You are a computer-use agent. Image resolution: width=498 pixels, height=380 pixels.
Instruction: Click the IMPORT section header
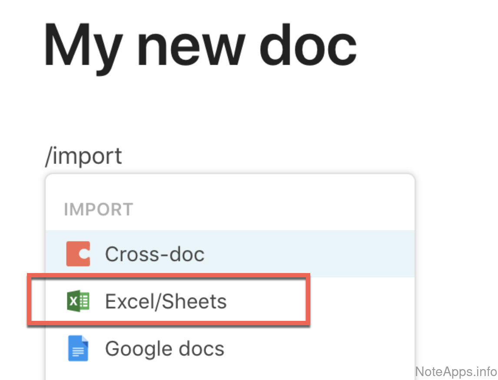pyautogui.click(x=98, y=210)
